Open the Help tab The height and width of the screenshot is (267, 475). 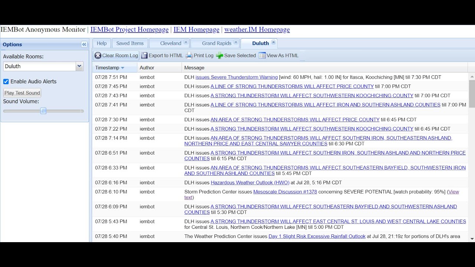pos(102,43)
